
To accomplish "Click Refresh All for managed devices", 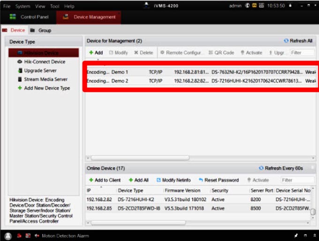I will (298, 41).
